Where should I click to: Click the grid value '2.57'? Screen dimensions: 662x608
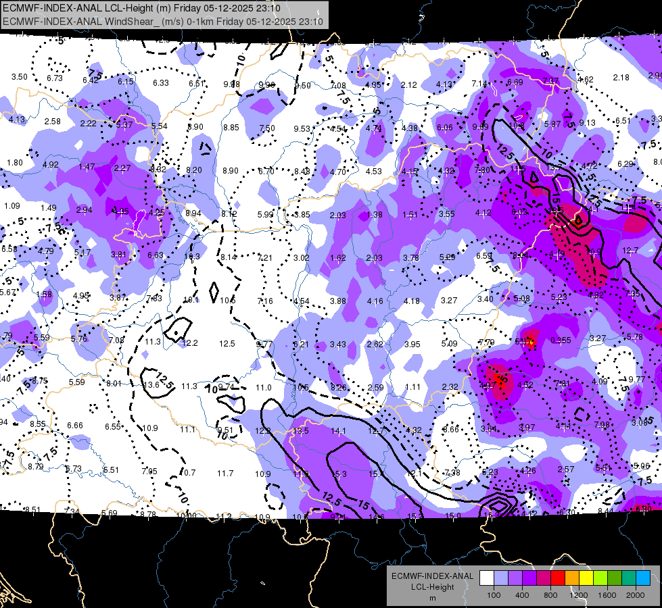point(566,470)
